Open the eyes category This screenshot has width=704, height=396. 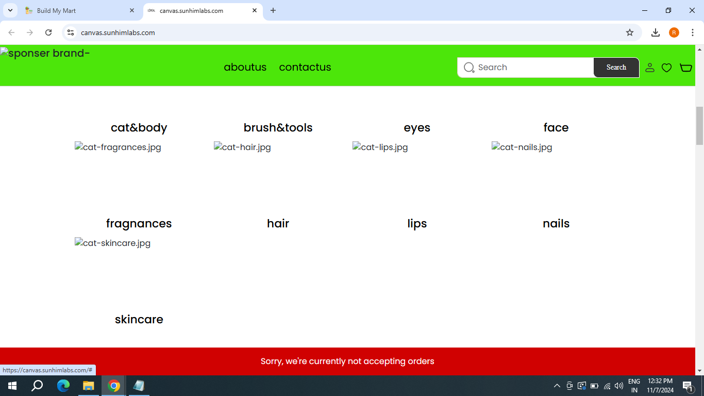[x=417, y=128]
